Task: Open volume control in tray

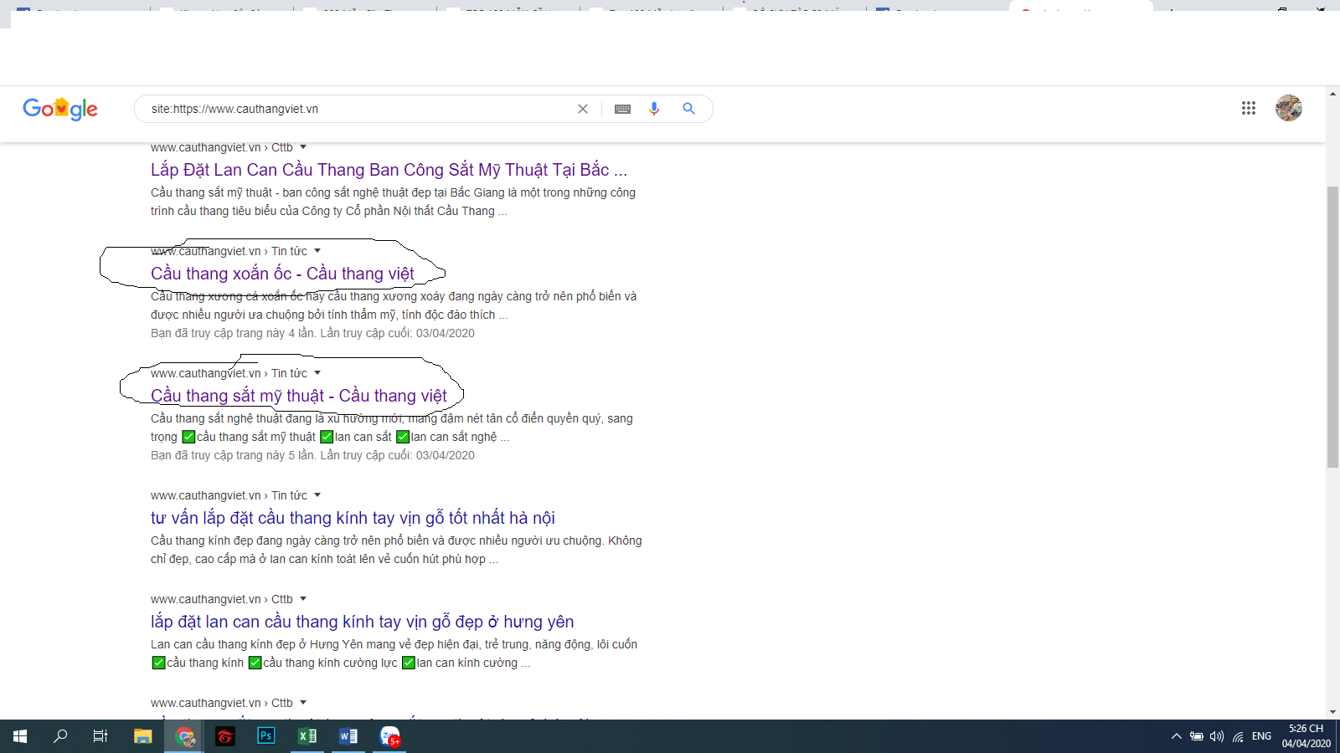Action: [1217, 736]
